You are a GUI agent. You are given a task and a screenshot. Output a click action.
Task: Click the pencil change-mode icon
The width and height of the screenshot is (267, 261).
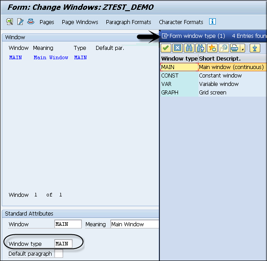tap(20, 21)
